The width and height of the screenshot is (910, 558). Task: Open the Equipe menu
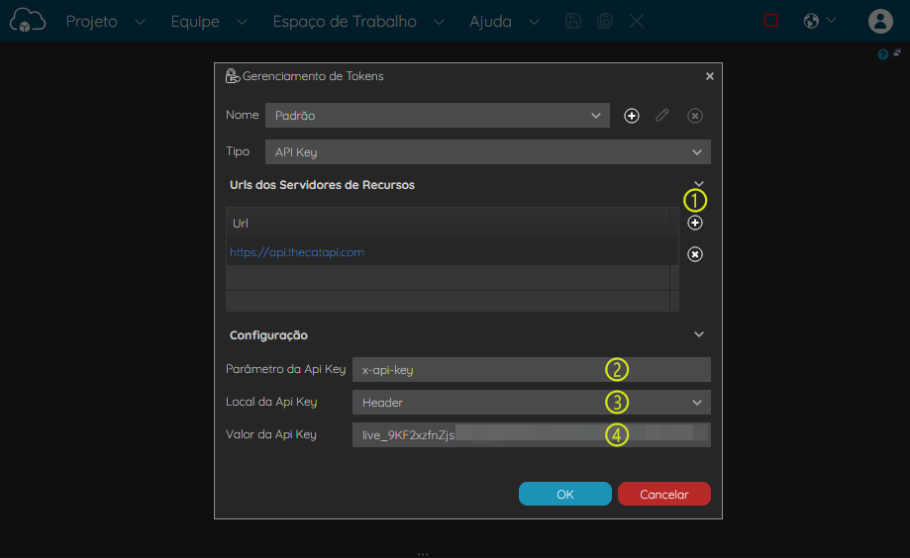click(x=208, y=22)
